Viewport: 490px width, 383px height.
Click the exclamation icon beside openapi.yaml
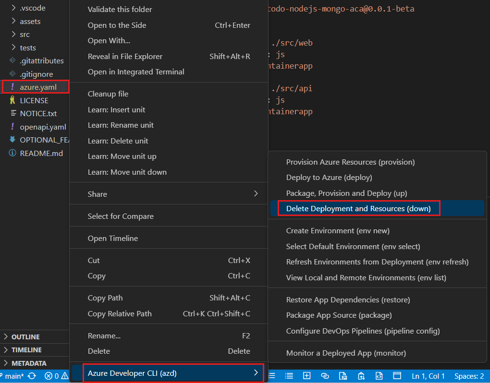(12, 127)
